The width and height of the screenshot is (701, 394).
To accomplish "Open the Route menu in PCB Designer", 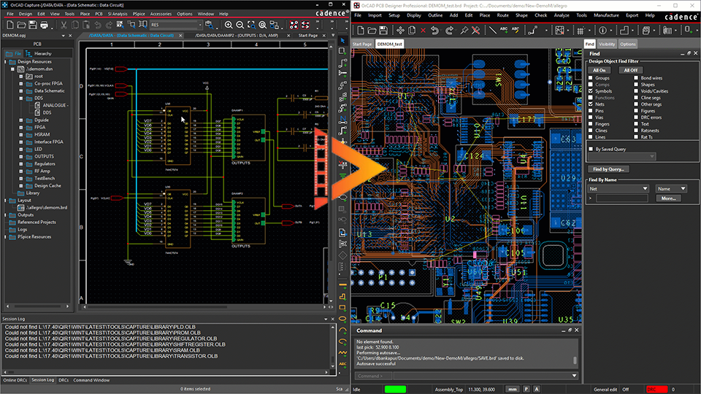I will [x=503, y=15].
